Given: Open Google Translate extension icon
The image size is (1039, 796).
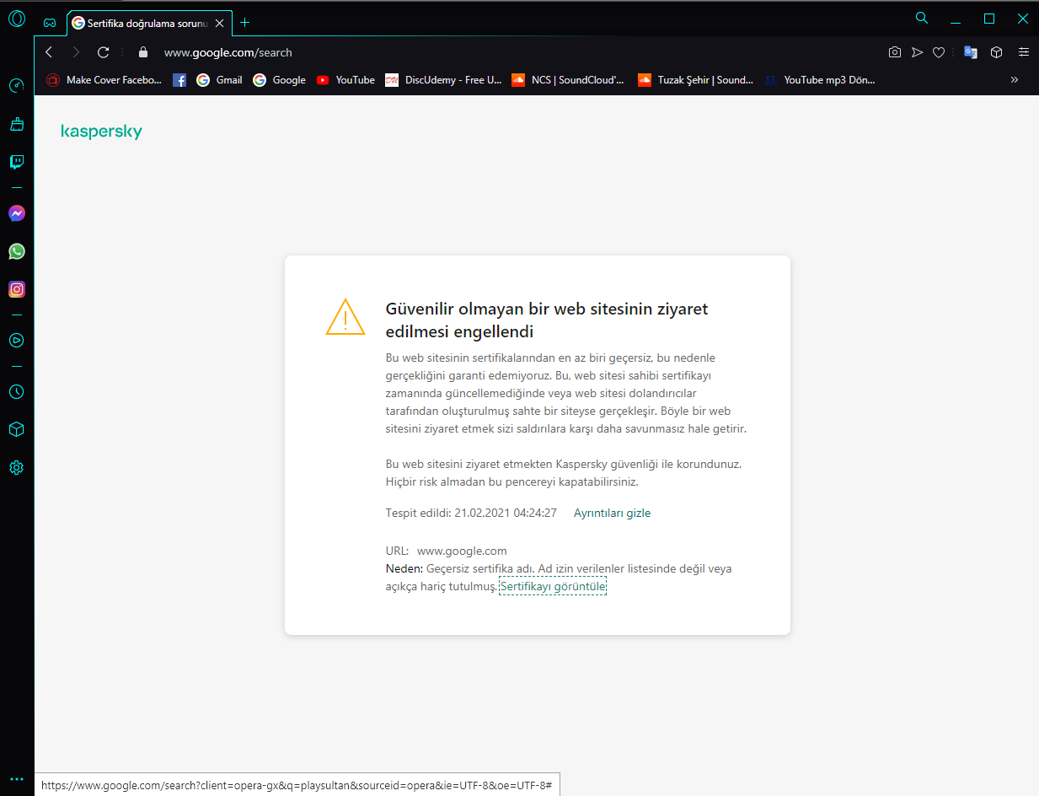Looking at the screenshot, I should tap(971, 52).
